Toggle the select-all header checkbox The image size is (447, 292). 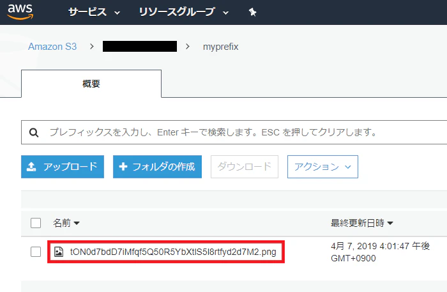pyautogui.click(x=36, y=223)
